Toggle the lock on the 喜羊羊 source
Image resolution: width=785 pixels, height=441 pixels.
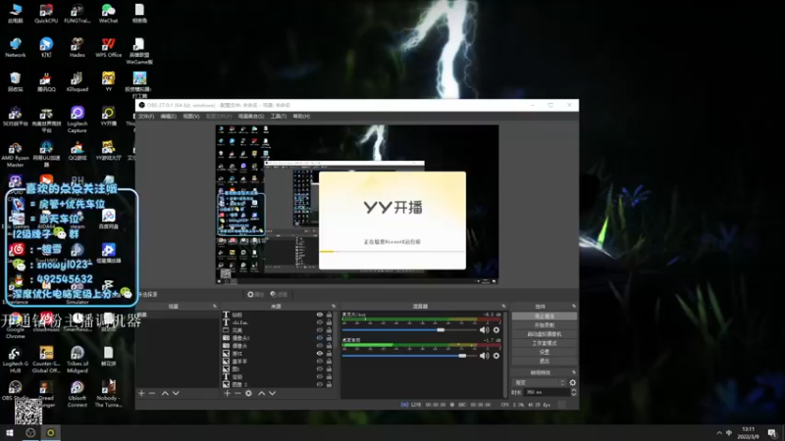tap(329, 361)
